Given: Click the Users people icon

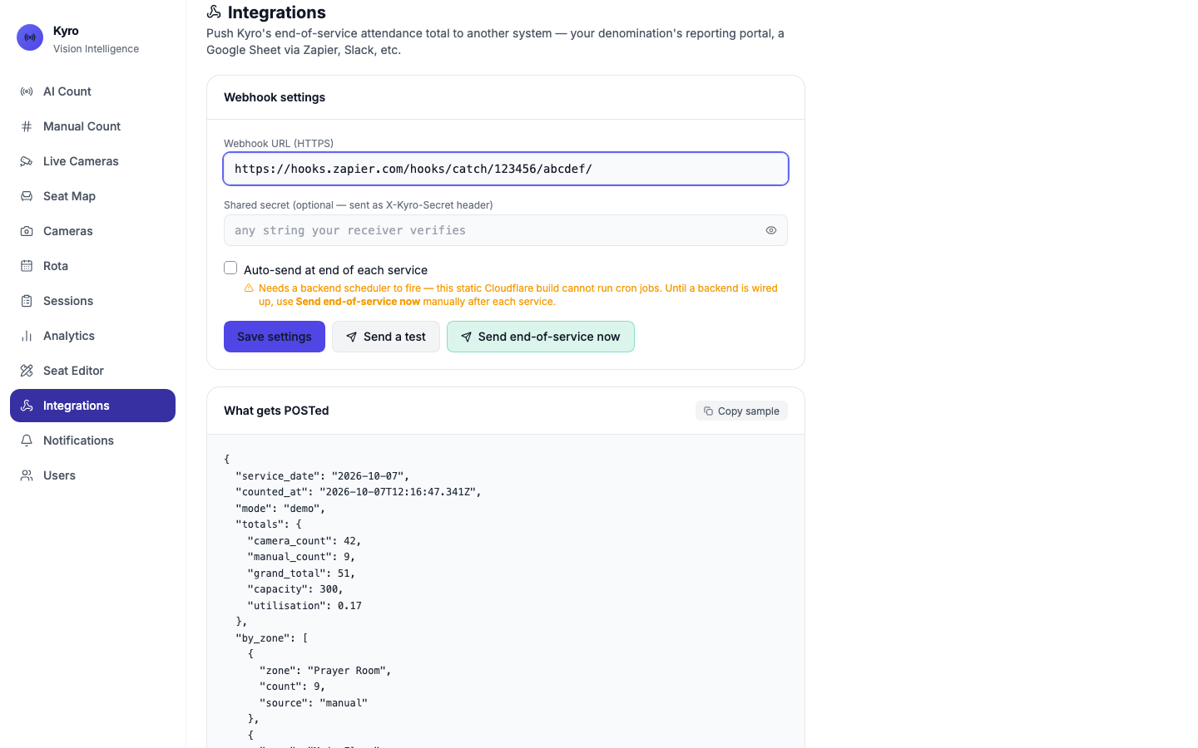Looking at the screenshot, I should pos(27,475).
